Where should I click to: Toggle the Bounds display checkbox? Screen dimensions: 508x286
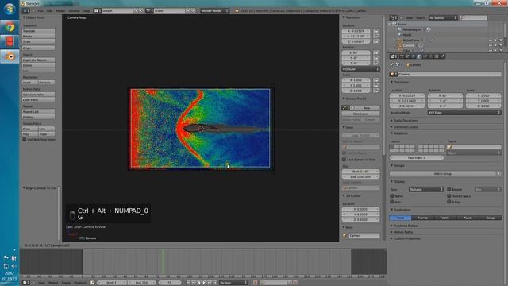(x=449, y=189)
